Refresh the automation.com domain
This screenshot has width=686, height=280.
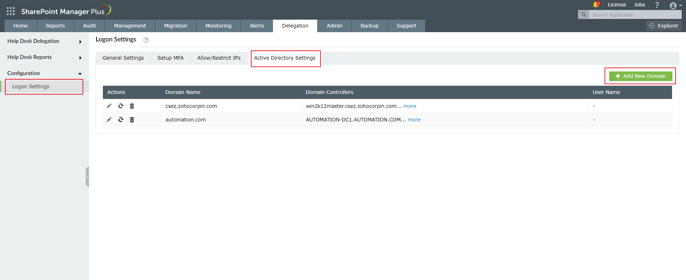tap(121, 120)
